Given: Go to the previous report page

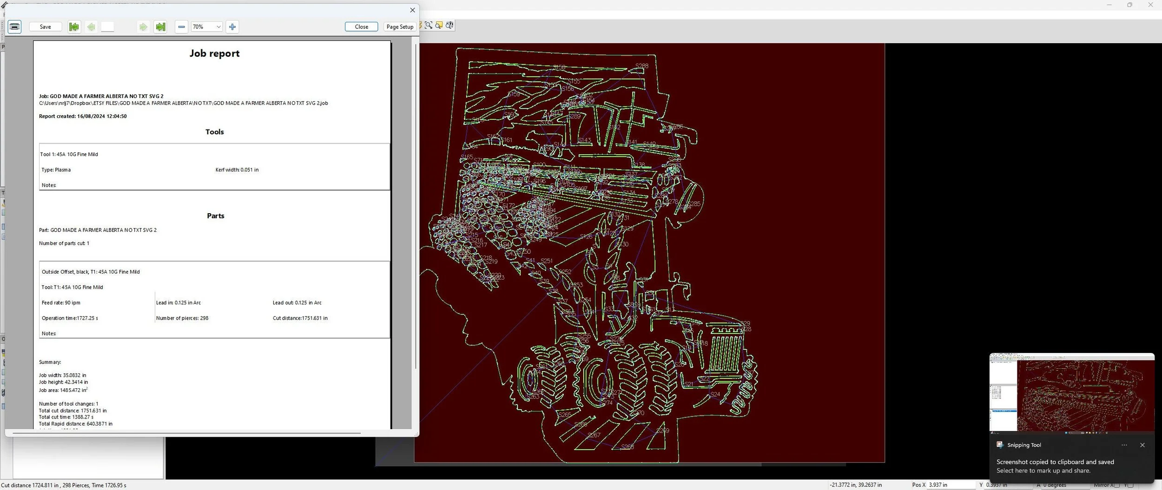Looking at the screenshot, I should pos(92,26).
